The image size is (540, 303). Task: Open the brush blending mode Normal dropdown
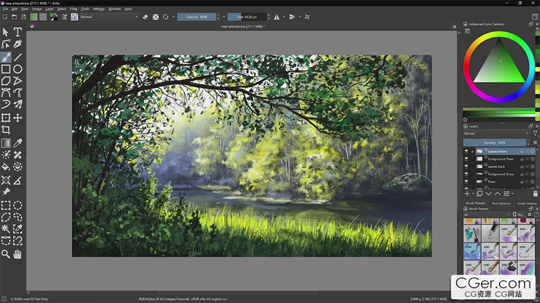109,17
